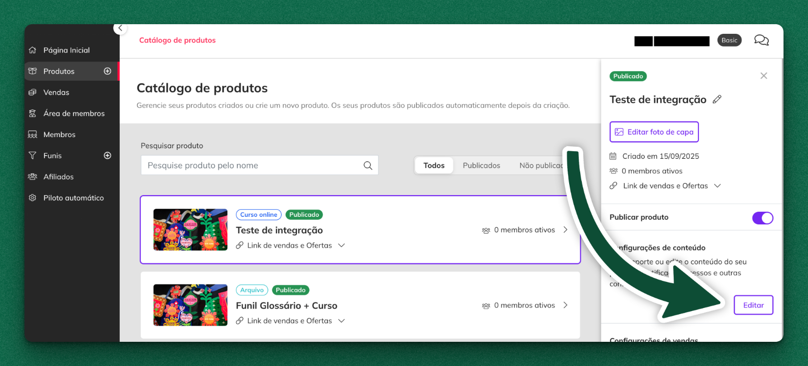Image resolution: width=808 pixels, height=366 pixels.
Task: Click the search magnifier icon
Action: pyautogui.click(x=368, y=165)
